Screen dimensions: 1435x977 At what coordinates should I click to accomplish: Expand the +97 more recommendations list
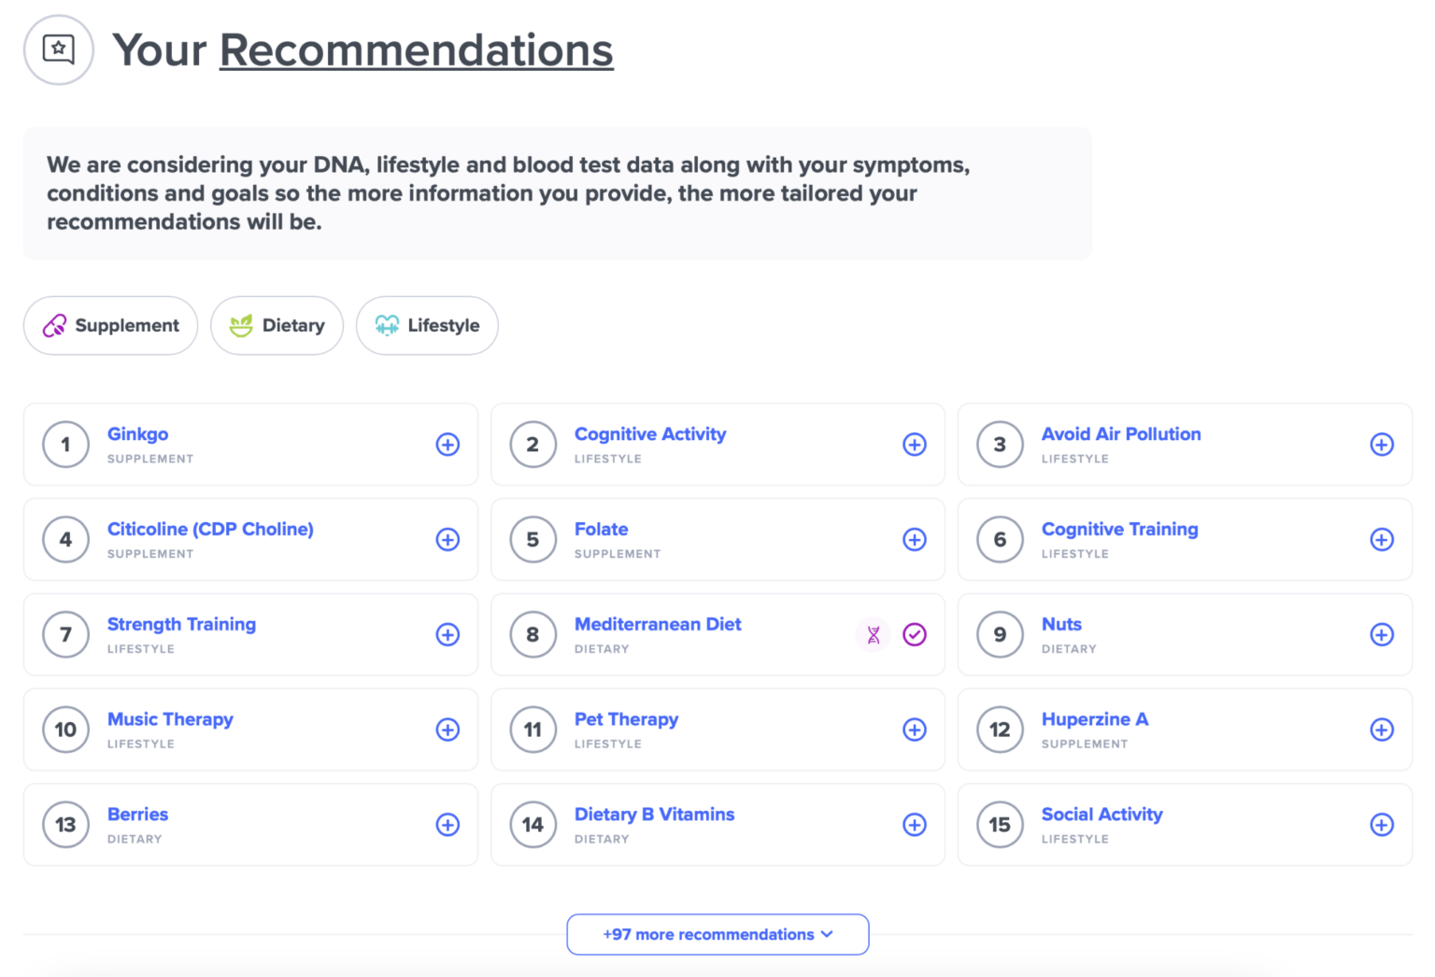point(717,934)
